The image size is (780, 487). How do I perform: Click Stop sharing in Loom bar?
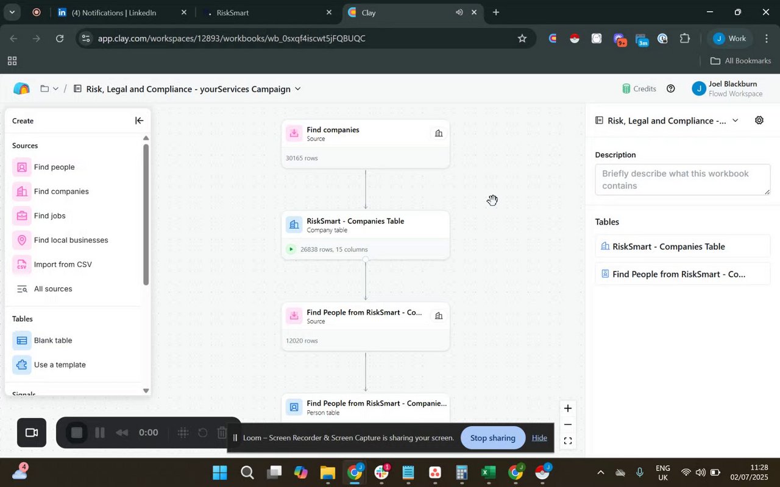coord(492,438)
